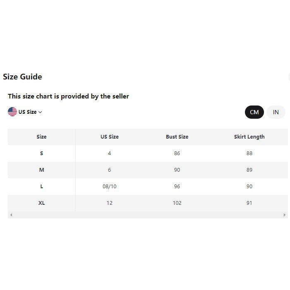290x290 pixels.
Task: Open the US Size dropdown
Action: (27, 112)
